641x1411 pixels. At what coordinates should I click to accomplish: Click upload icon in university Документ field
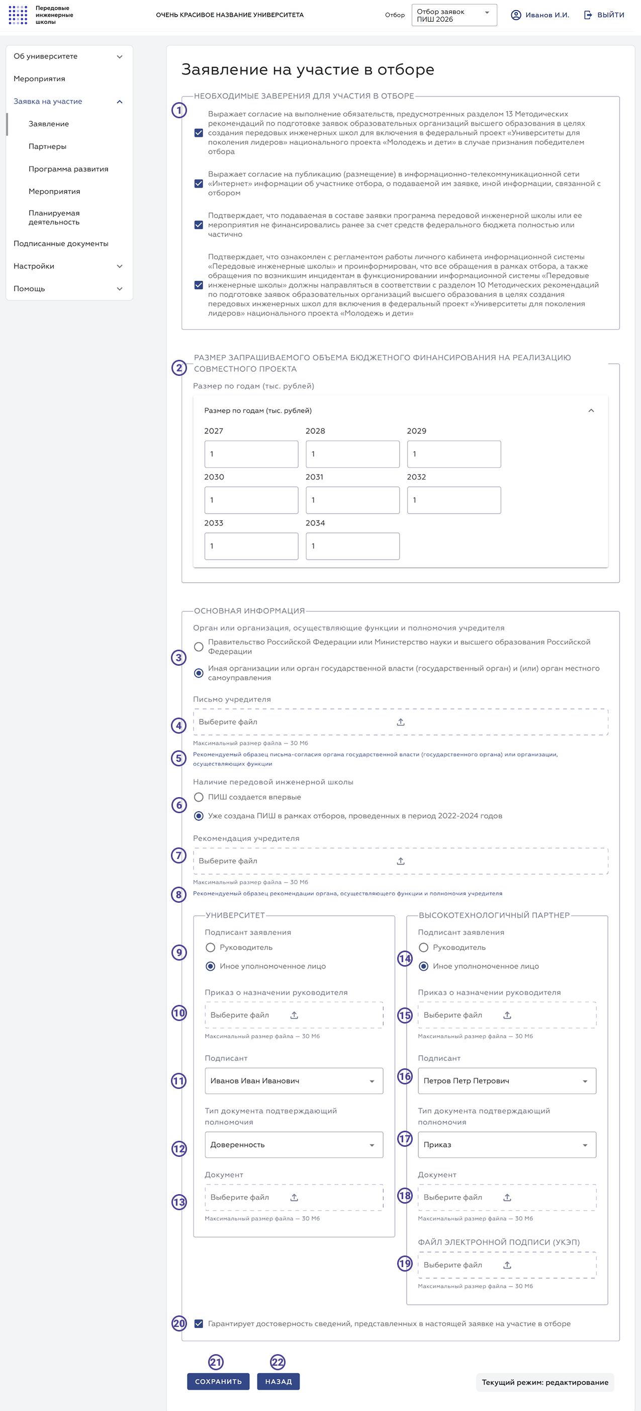coord(294,1197)
